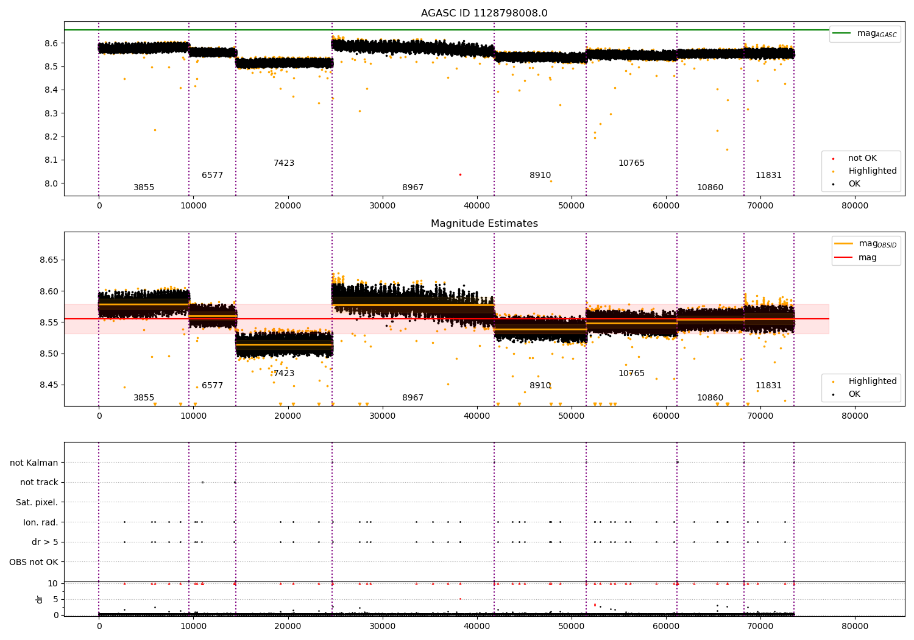The image size is (914, 640).
Task: Click the 8.45 y-axis tick label
Action: click(x=49, y=385)
